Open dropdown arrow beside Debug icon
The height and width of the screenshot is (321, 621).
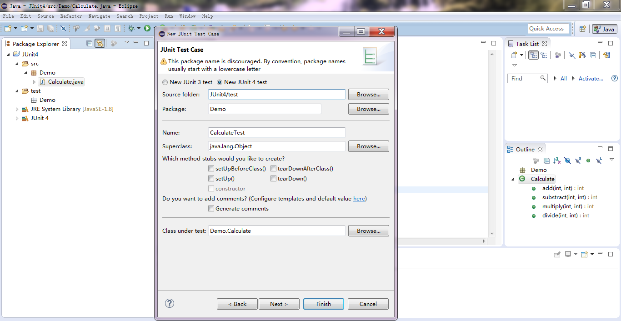[139, 28]
